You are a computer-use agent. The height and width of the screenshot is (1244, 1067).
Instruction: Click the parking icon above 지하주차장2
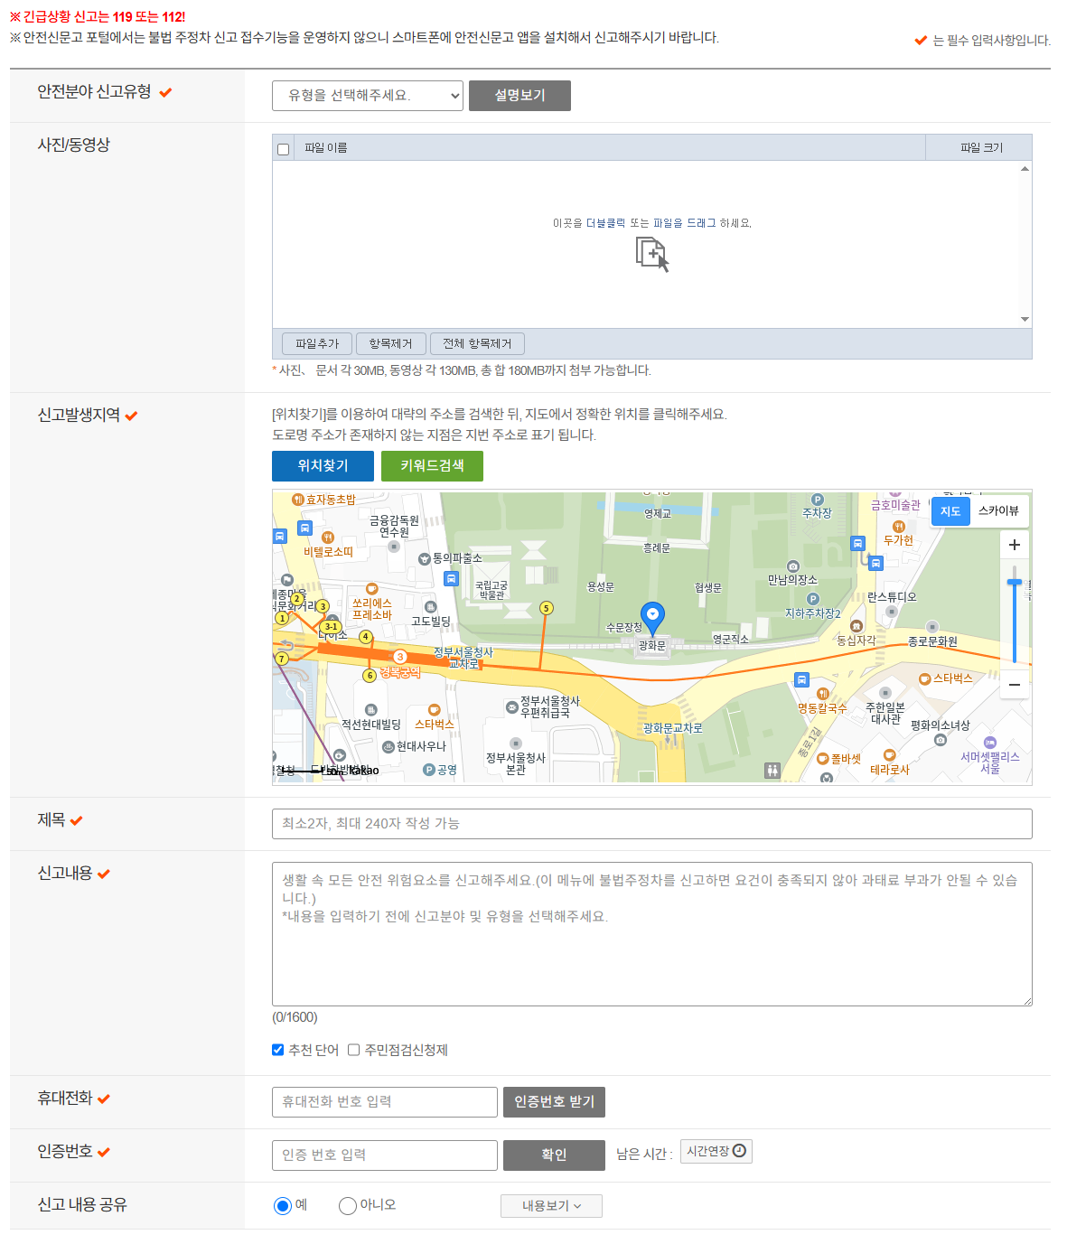[813, 599]
